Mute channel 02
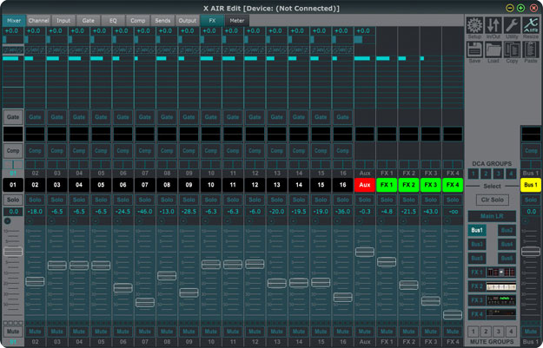 (35, 332)
